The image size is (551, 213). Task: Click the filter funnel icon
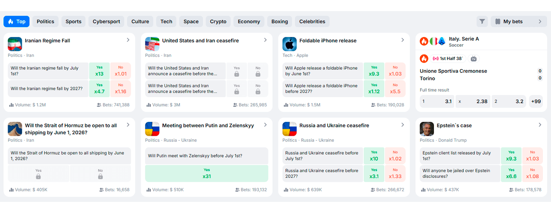click(482, 22)
